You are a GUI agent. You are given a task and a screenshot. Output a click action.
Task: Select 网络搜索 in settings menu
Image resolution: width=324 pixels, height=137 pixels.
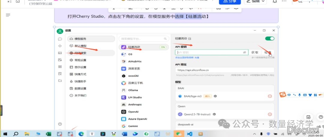[x=91, y=53]
